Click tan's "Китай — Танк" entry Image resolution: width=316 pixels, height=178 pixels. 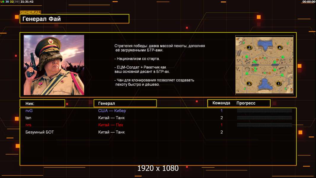coord(111,118)
